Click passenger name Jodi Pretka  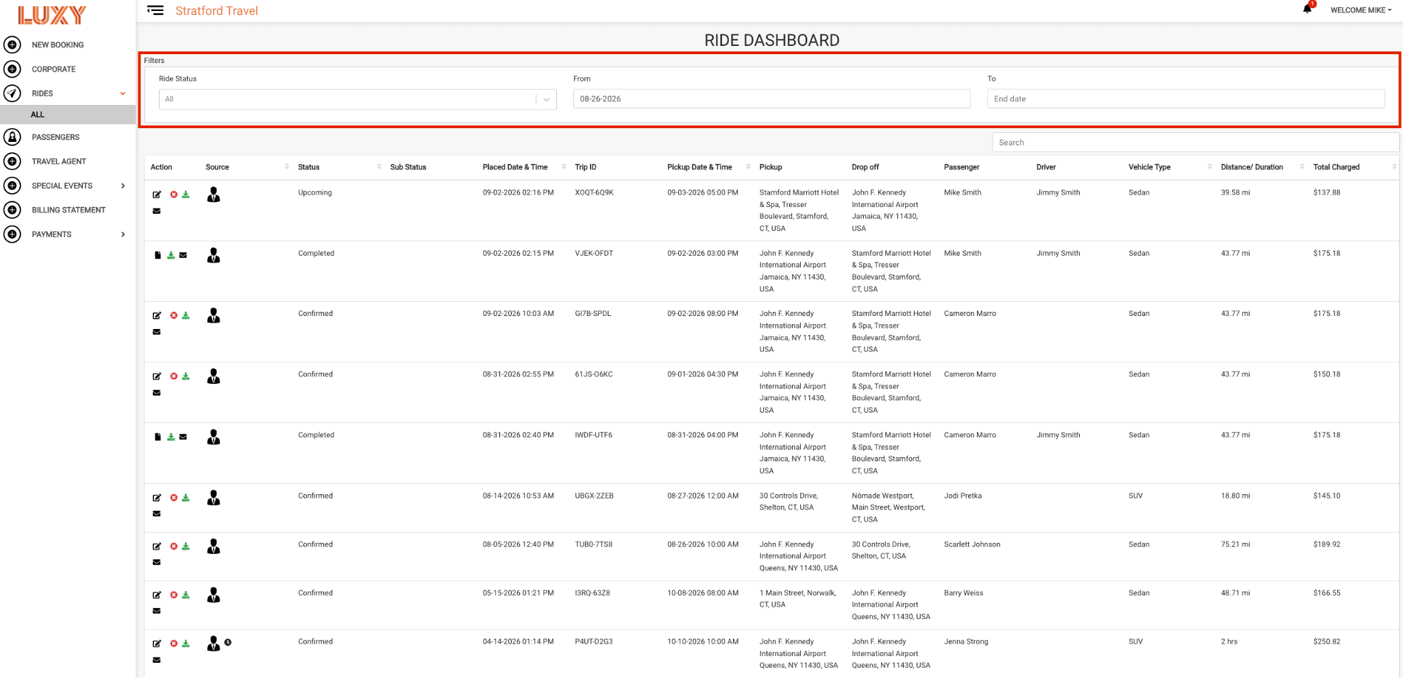click(x=963, y=496)
